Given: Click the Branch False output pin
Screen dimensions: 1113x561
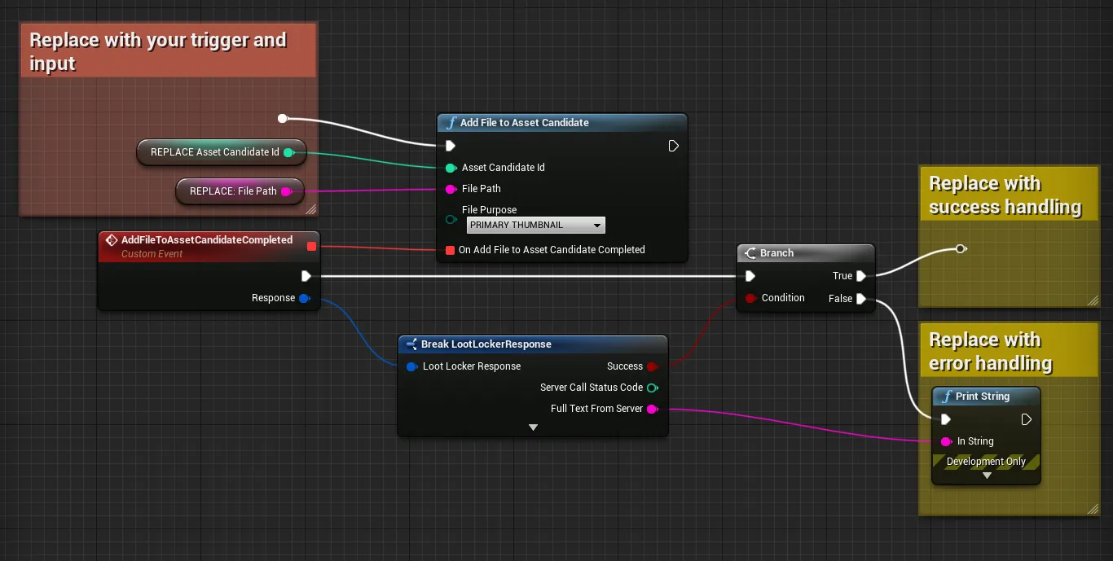Looking at the screenshot, I should tap(861, 299).
